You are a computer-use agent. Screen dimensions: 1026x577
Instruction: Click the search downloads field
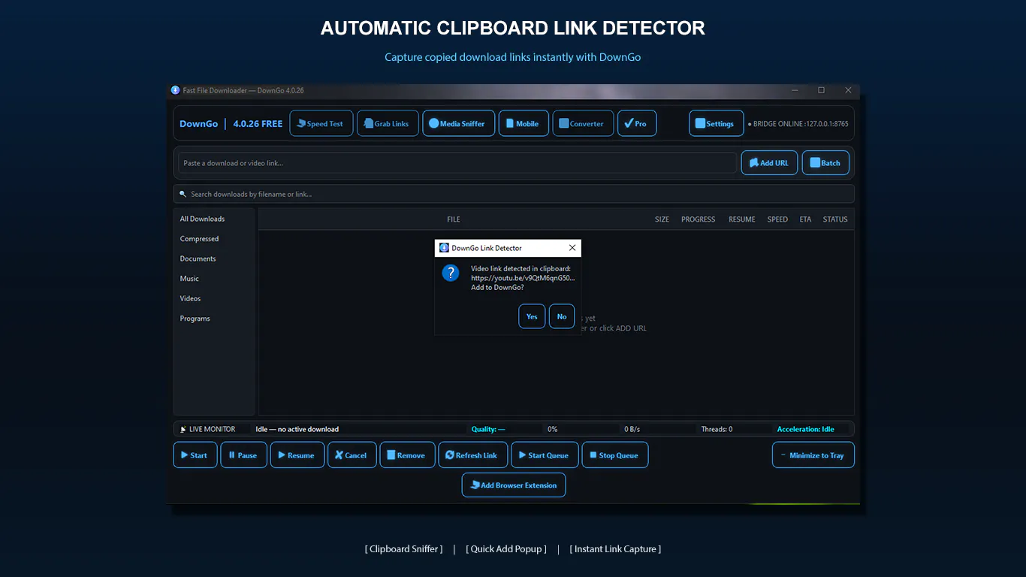tap(514, 194)
